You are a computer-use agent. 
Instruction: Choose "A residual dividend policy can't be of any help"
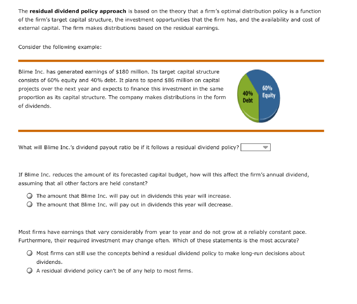[29, 270]
